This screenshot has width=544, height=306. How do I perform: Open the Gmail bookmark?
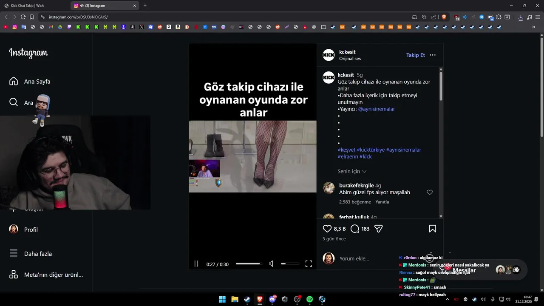[x=51, y=27]
